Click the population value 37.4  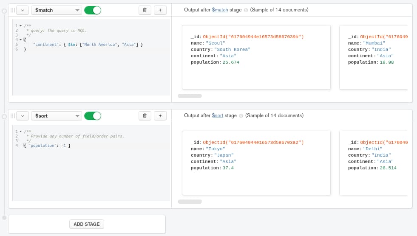[x=228, y=168]
